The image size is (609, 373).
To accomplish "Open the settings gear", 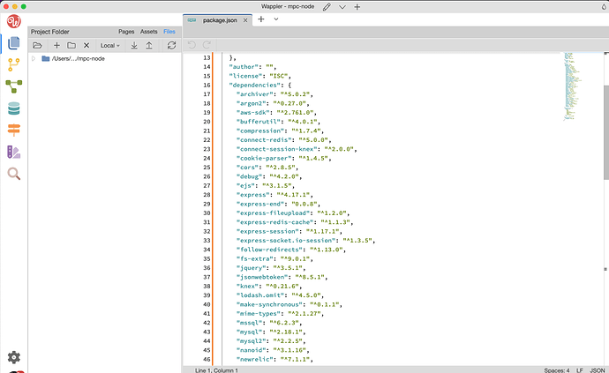I will pos(14,357).
